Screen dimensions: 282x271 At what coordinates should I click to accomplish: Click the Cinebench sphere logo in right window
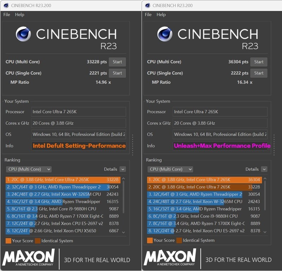click(x=165, y=34)
